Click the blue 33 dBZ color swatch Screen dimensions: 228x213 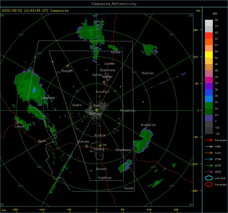tap(209, 92)
